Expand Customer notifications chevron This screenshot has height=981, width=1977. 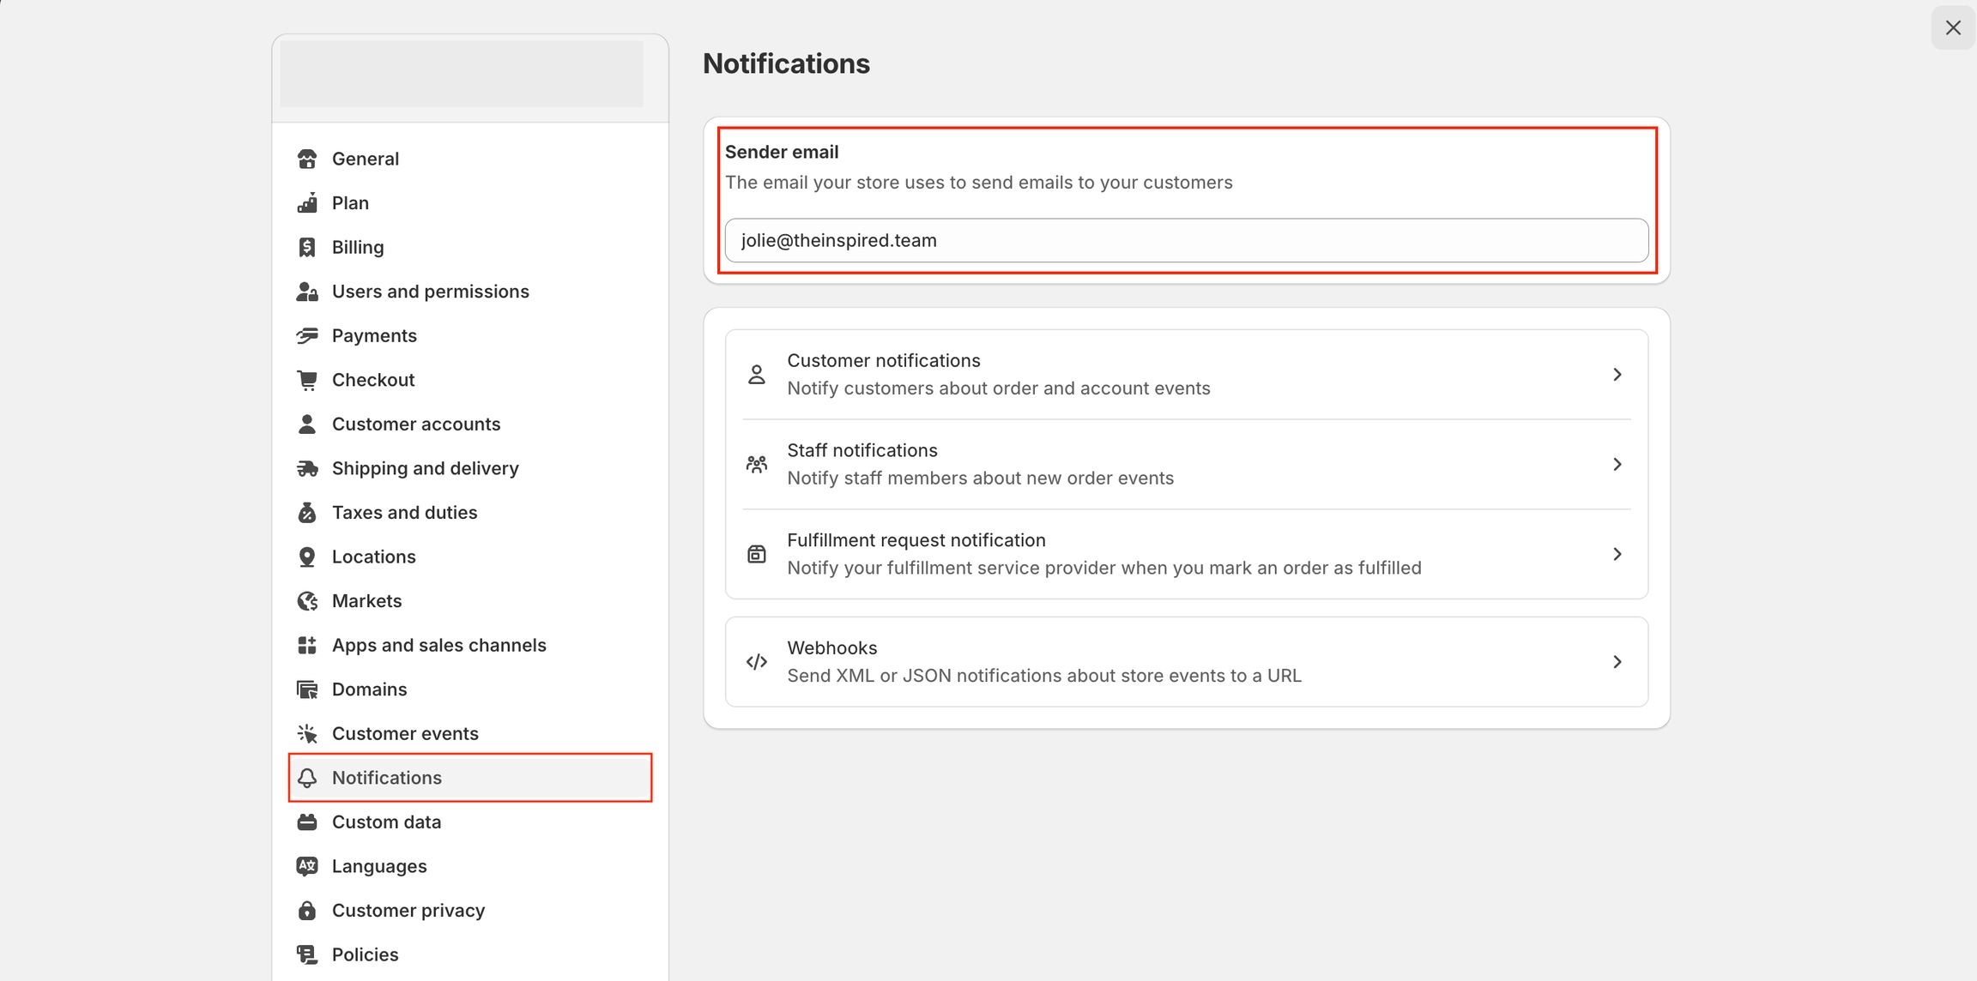tap(1617, 375)
